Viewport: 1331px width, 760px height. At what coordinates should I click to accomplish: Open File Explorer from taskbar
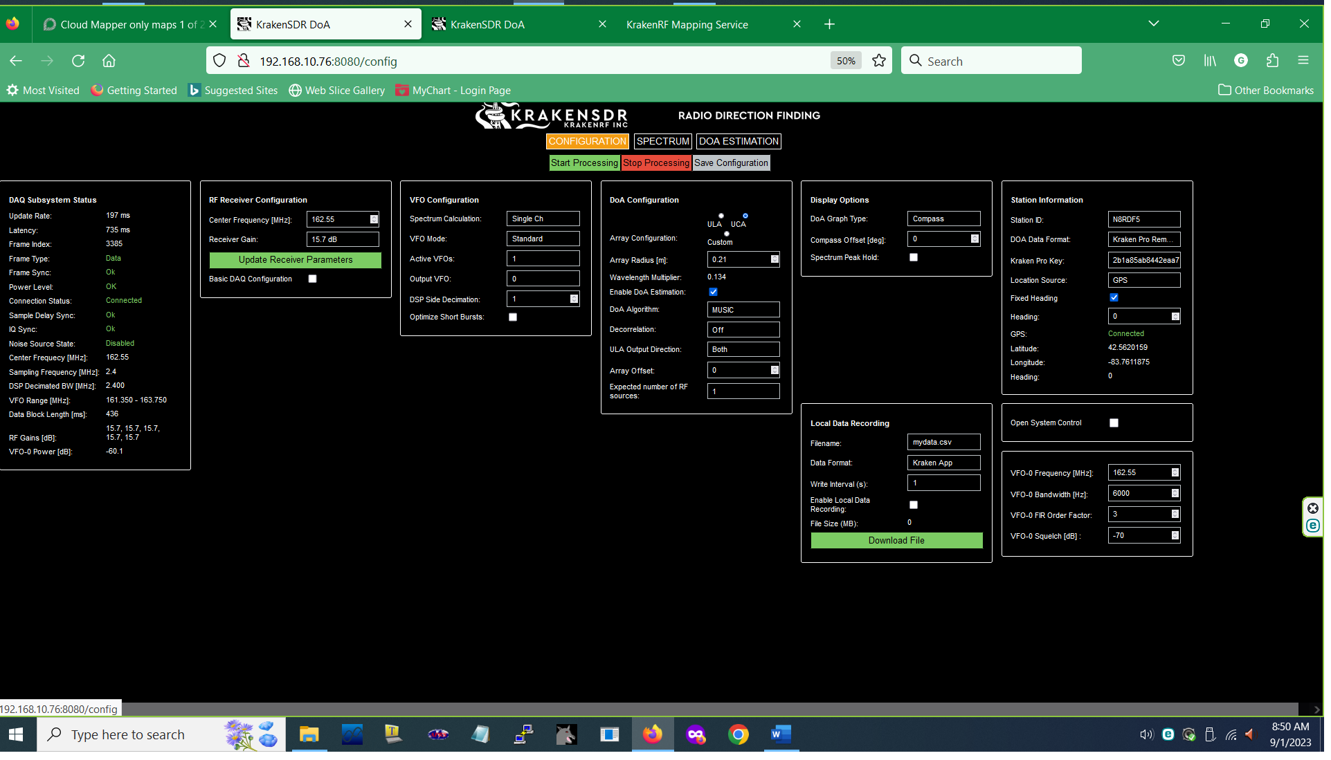click(309, 734)
